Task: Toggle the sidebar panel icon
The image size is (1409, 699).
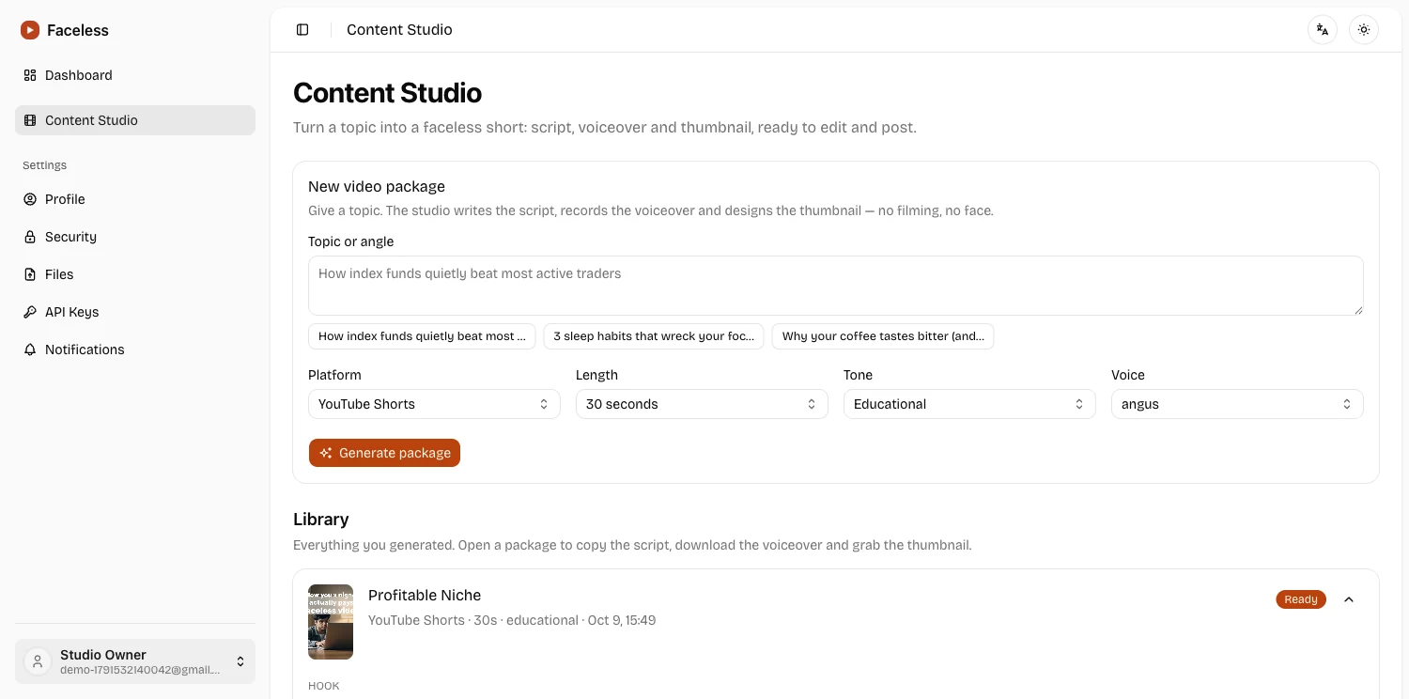Action: click(x=302, y=30)
